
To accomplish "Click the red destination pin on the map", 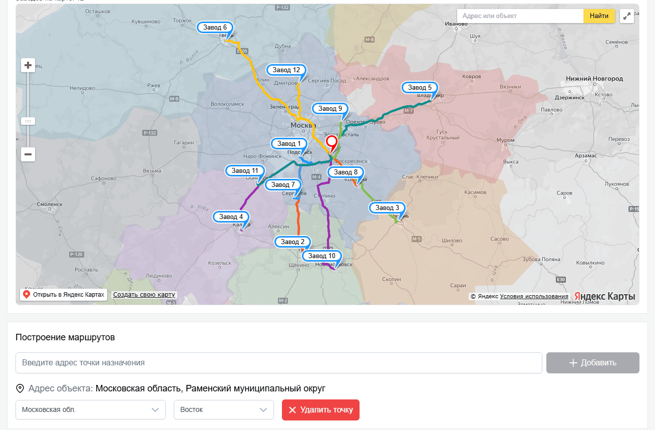I will [x=332, y=145].
